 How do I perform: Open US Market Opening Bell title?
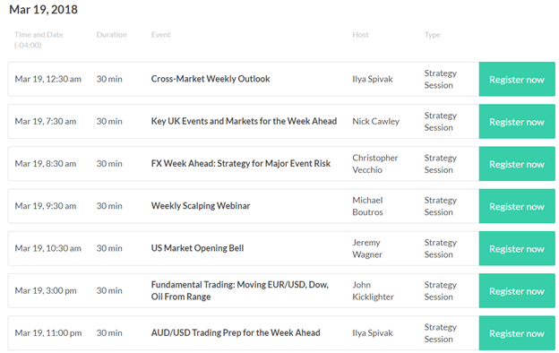pyautogui.click(x=197, y=248)
